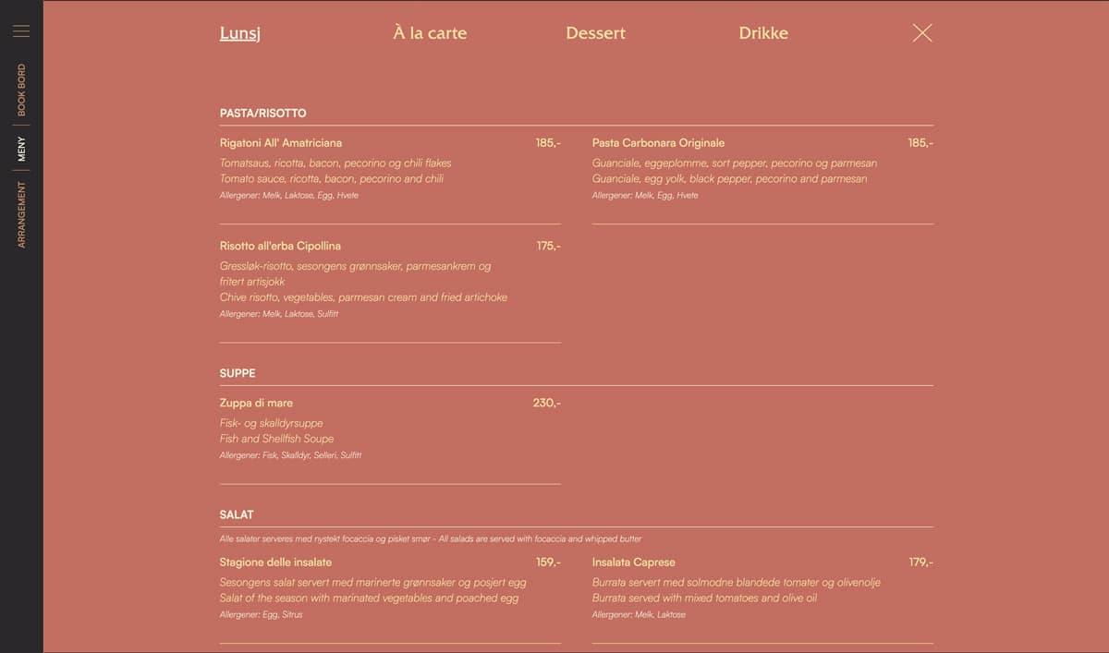Go to Arrangement in the sidebar
Screen dimensions: 1109x653
(21, 214)
